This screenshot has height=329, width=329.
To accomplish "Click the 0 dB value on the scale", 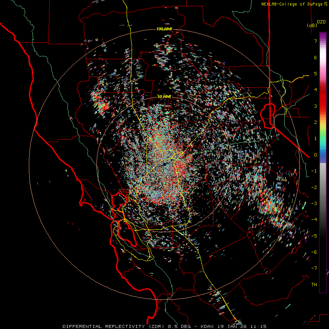I will (315, 155).
